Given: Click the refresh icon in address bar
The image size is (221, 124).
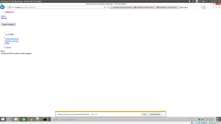Looking at the screenshot, I should (109, 7).
